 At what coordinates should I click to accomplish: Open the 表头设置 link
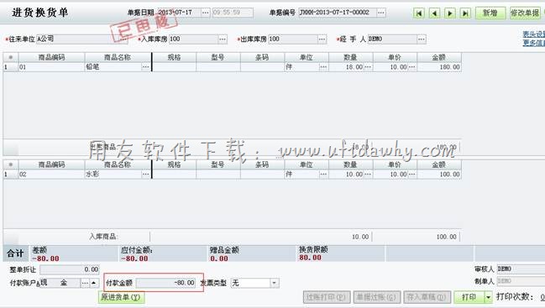534,34
